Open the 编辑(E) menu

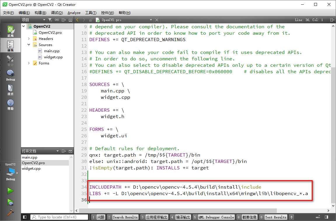24,13
